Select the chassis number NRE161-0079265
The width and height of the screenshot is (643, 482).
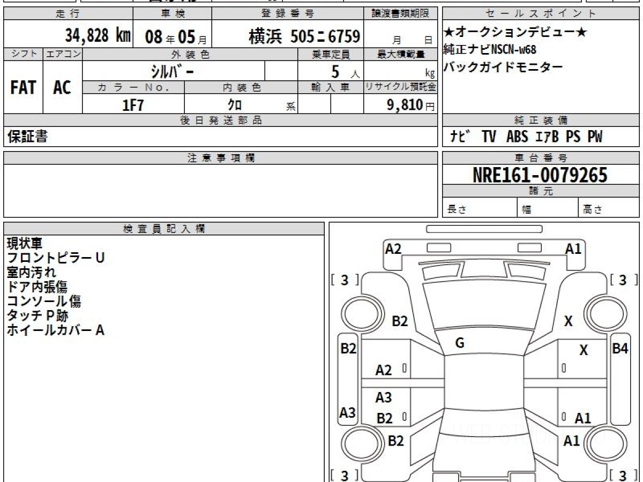point(540,175)
